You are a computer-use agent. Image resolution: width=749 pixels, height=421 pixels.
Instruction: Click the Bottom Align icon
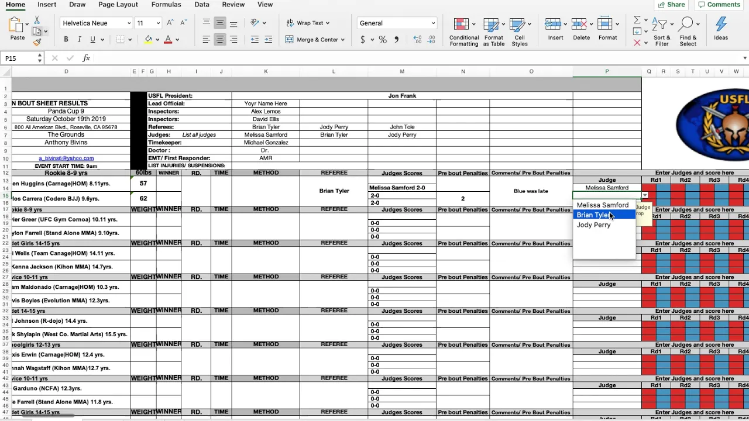pyautogui.click(x=233, y=23)
